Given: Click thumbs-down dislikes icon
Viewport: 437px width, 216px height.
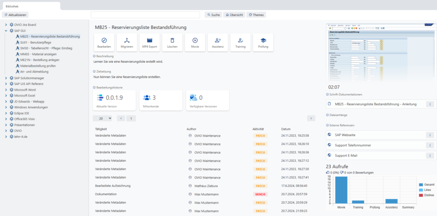Looking at the screenshot, I should coord(342,172).
